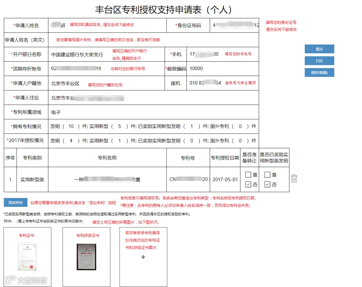Add another certificate image with plus icon
The height and width of the screenshot is (287, 362).
(143, 257)
